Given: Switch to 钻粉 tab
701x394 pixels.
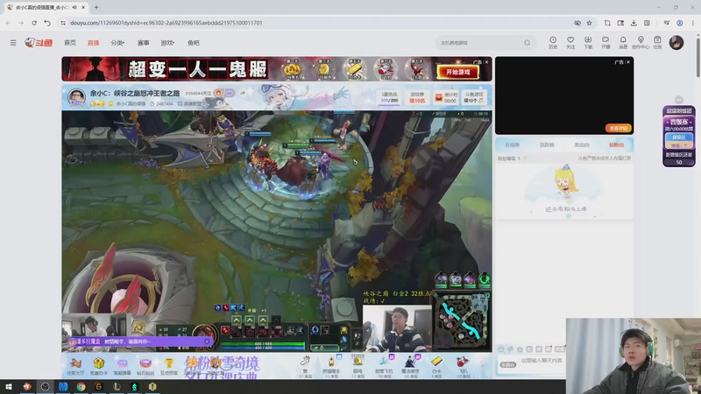Looking at the screenshot, I should 616,144.
